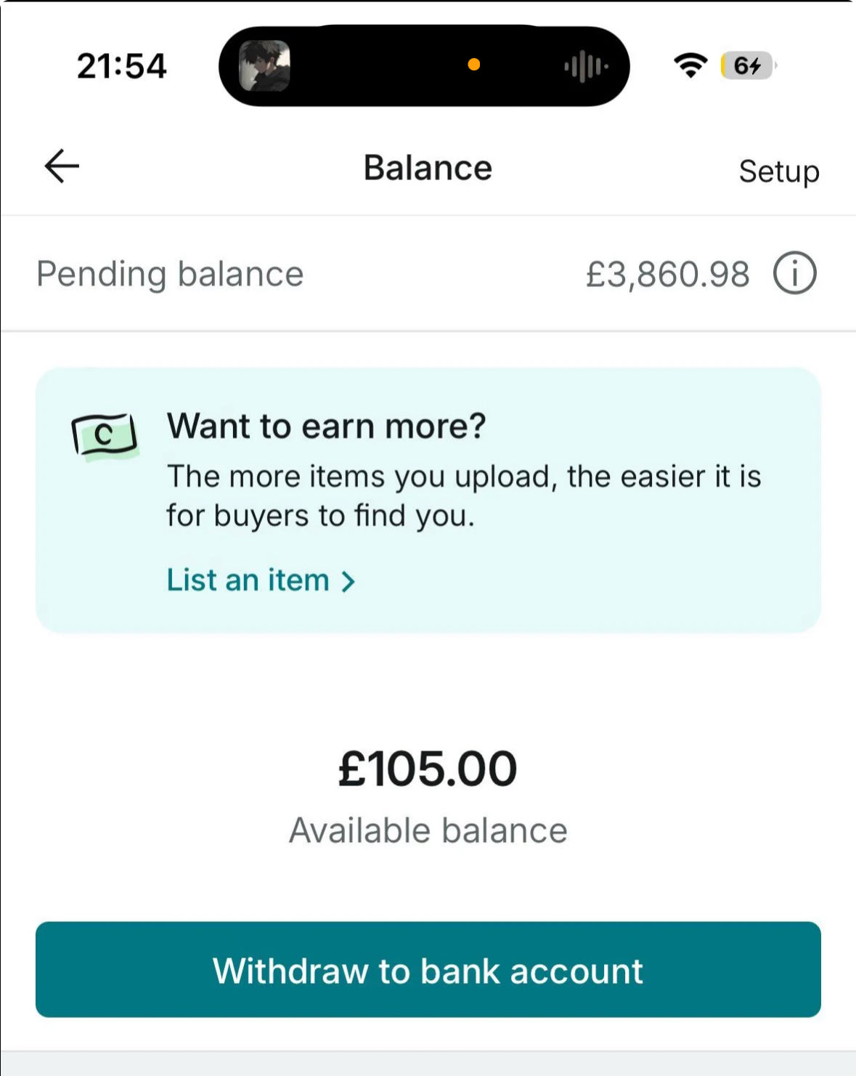
Task: Tap the £105.00 available amount
Action: pyautogui.click(x=428, y=768)
